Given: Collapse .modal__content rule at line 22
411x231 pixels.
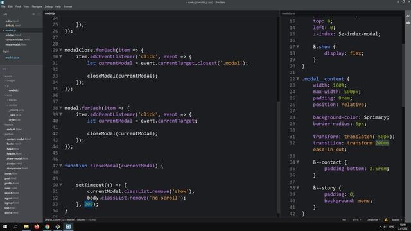Looking at the screenshot, I should tap(298, 78).
